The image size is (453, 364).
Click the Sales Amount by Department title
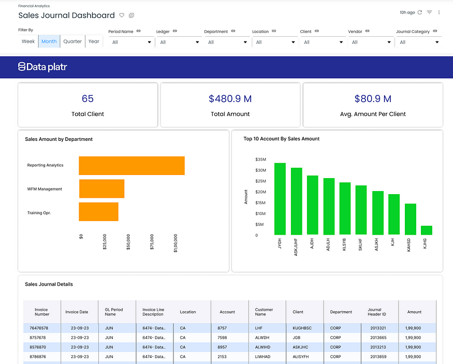59,139
